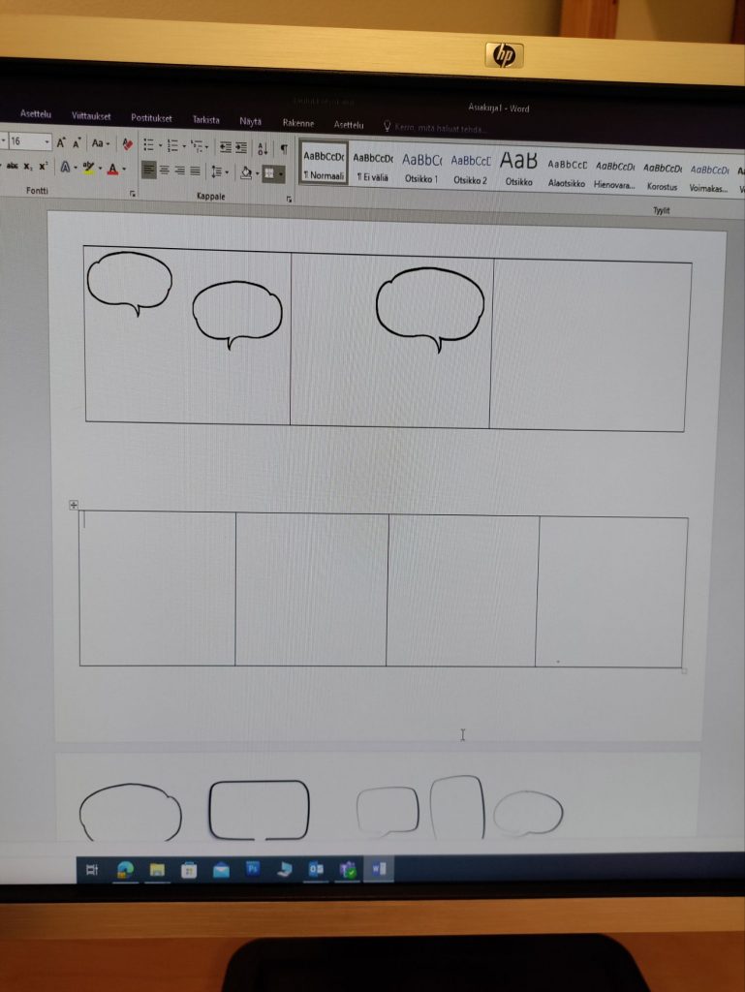Toggle the show paragraph marks button
Screen dimensions: 745x992
click(283, 149)
